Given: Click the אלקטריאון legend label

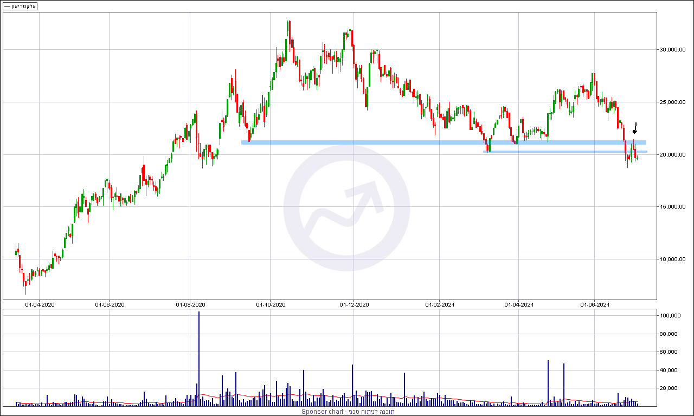Looking at the screenshot, I should [20, 6].
